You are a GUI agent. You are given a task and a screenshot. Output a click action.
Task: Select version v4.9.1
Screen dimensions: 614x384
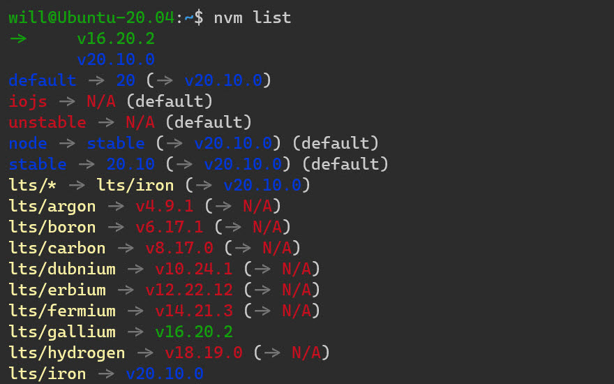click(x=165, y=206)
